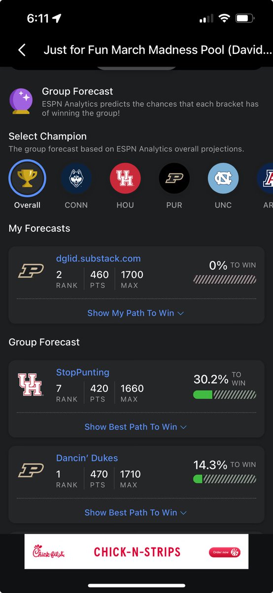This screenshot has height=593, width=273.
Task: Expand Dancin' Dukes' Show Best Path To Win
Action: click(x=136, y=512)
